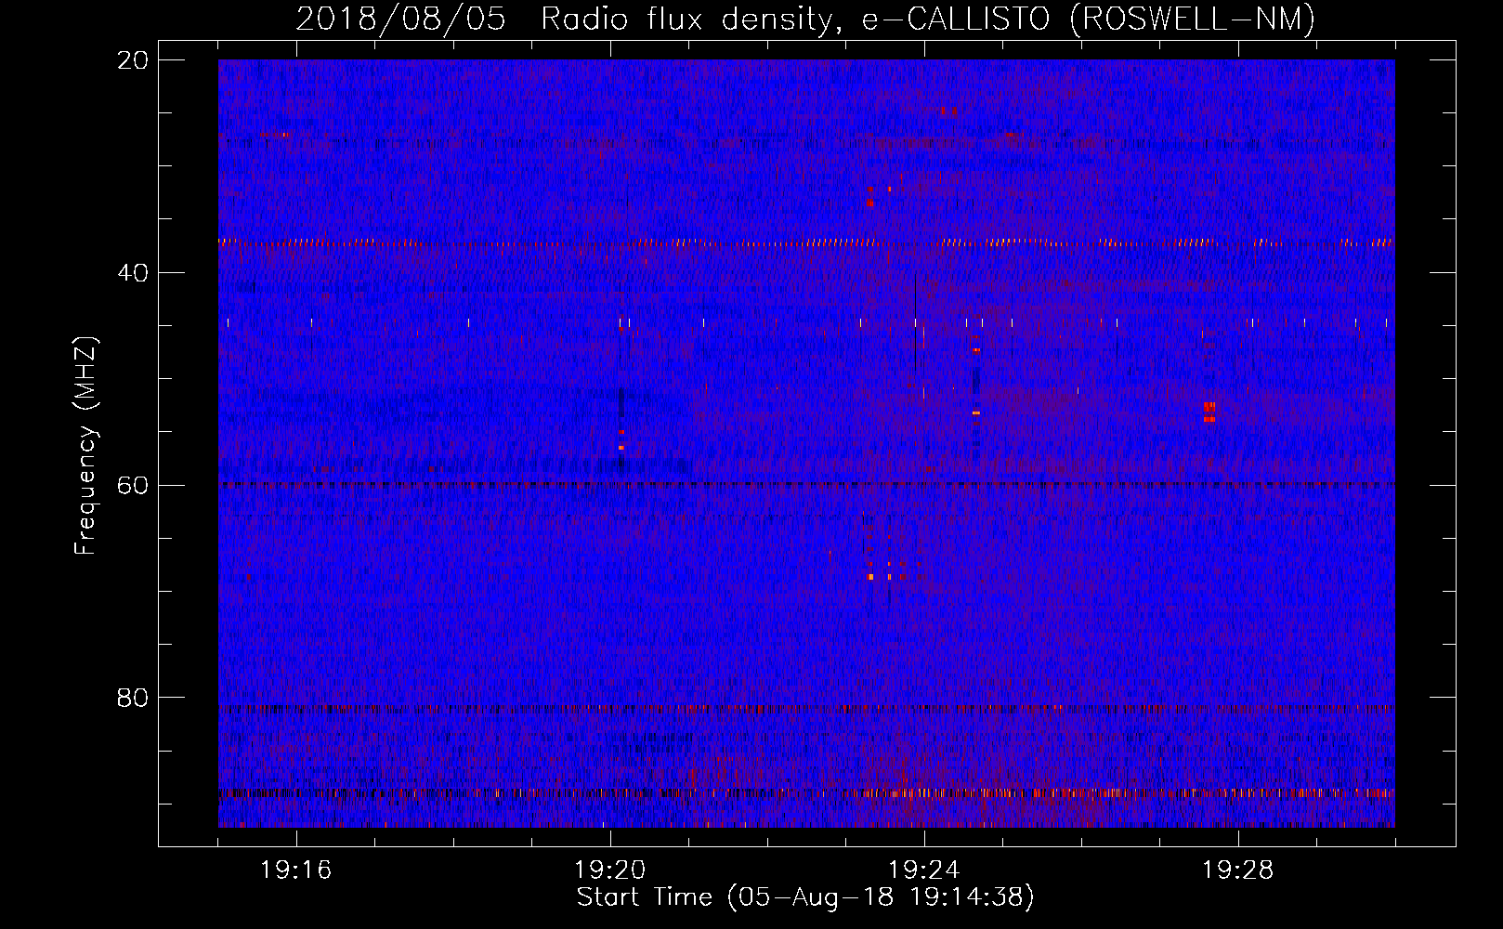The height and width of the screenshot is (929, 1503).
Task: Click the '40' frequency tick label
Action: point(133,273)
